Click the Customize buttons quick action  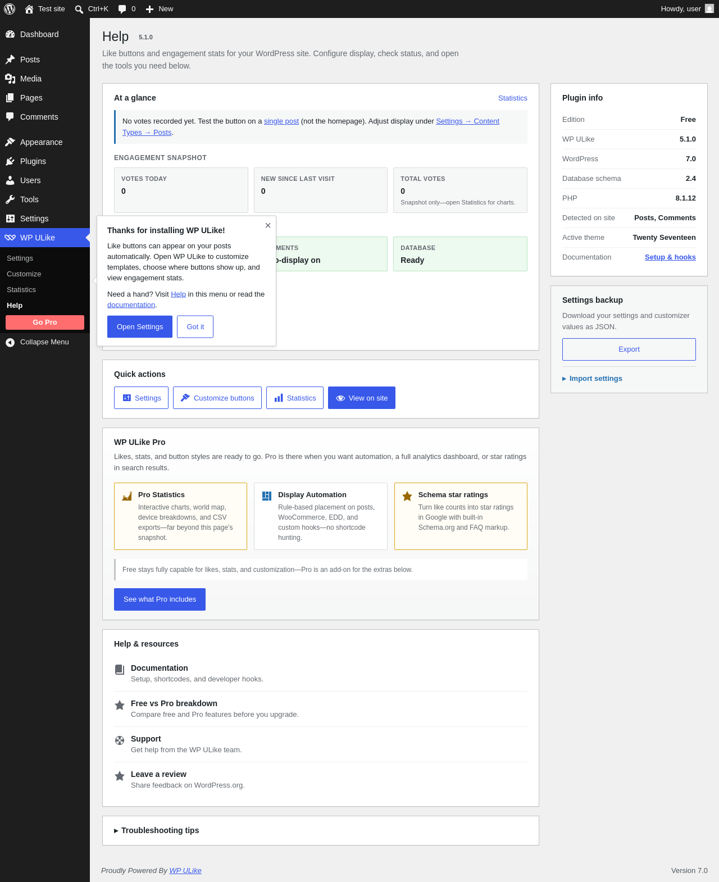click(x=217, y=398)
